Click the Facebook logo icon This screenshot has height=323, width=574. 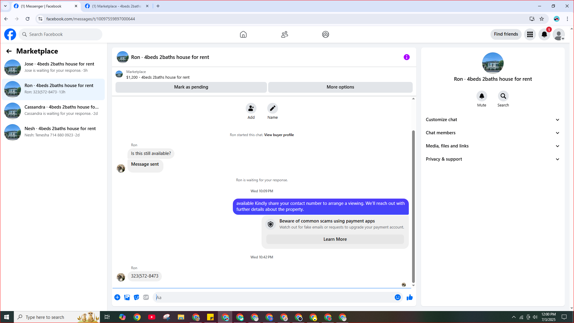tap(10, 34)
